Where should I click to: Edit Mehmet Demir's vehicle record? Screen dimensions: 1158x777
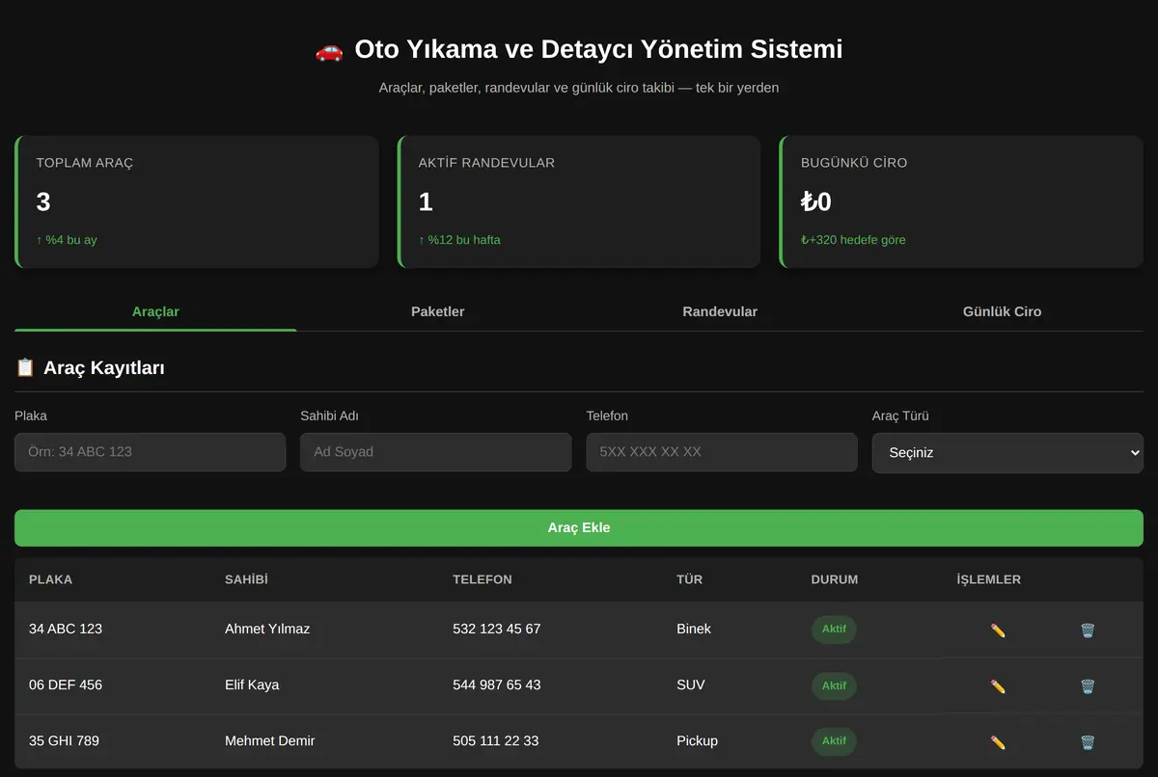[x=998, y=742]
